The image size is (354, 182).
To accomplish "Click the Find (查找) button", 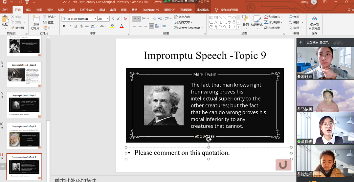I will (294, 17).
